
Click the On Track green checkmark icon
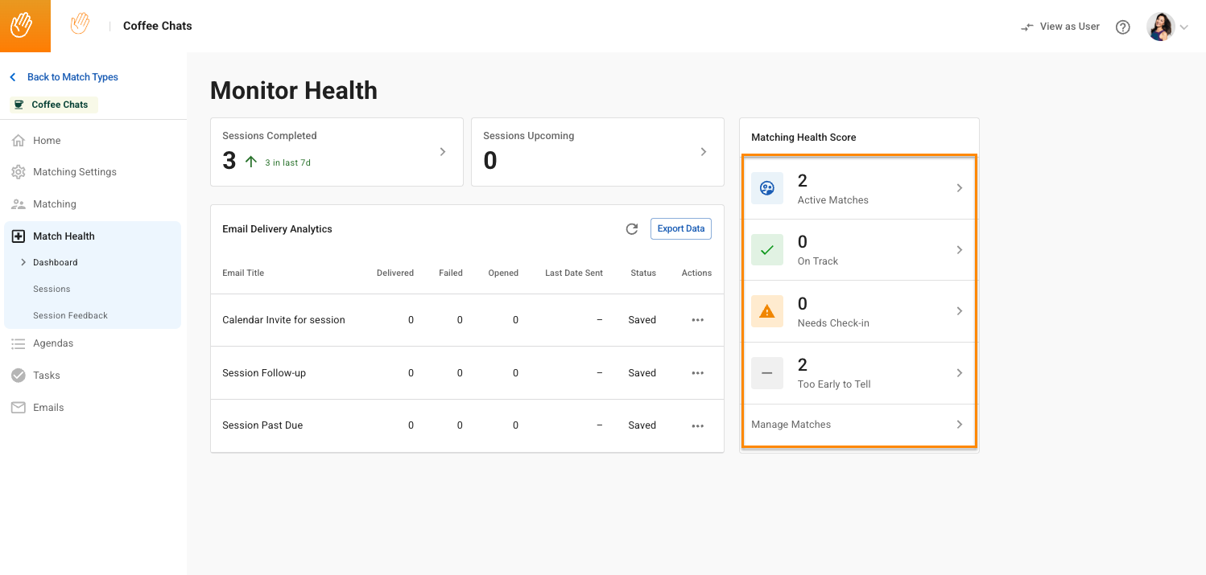pos(766,250)
